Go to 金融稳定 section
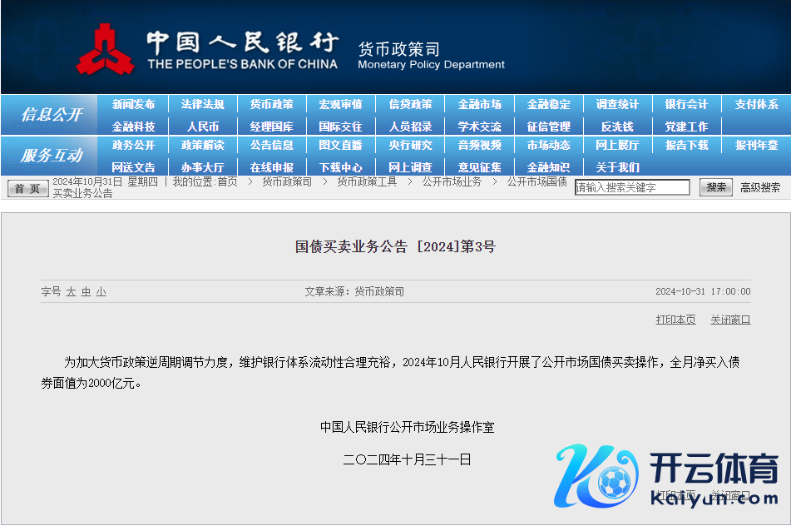 pos(548,105)
